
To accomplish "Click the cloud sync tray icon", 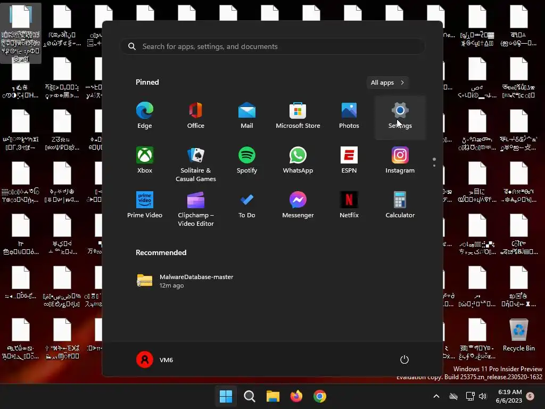I will pos(453,396).
